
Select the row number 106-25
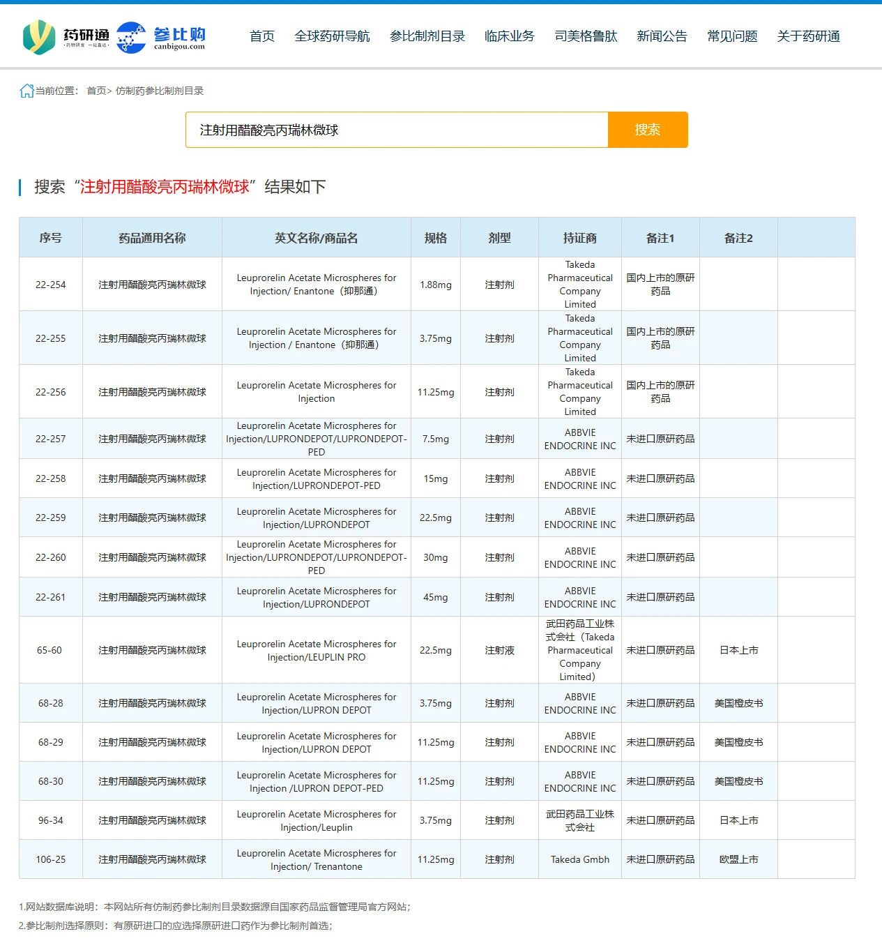51,859
